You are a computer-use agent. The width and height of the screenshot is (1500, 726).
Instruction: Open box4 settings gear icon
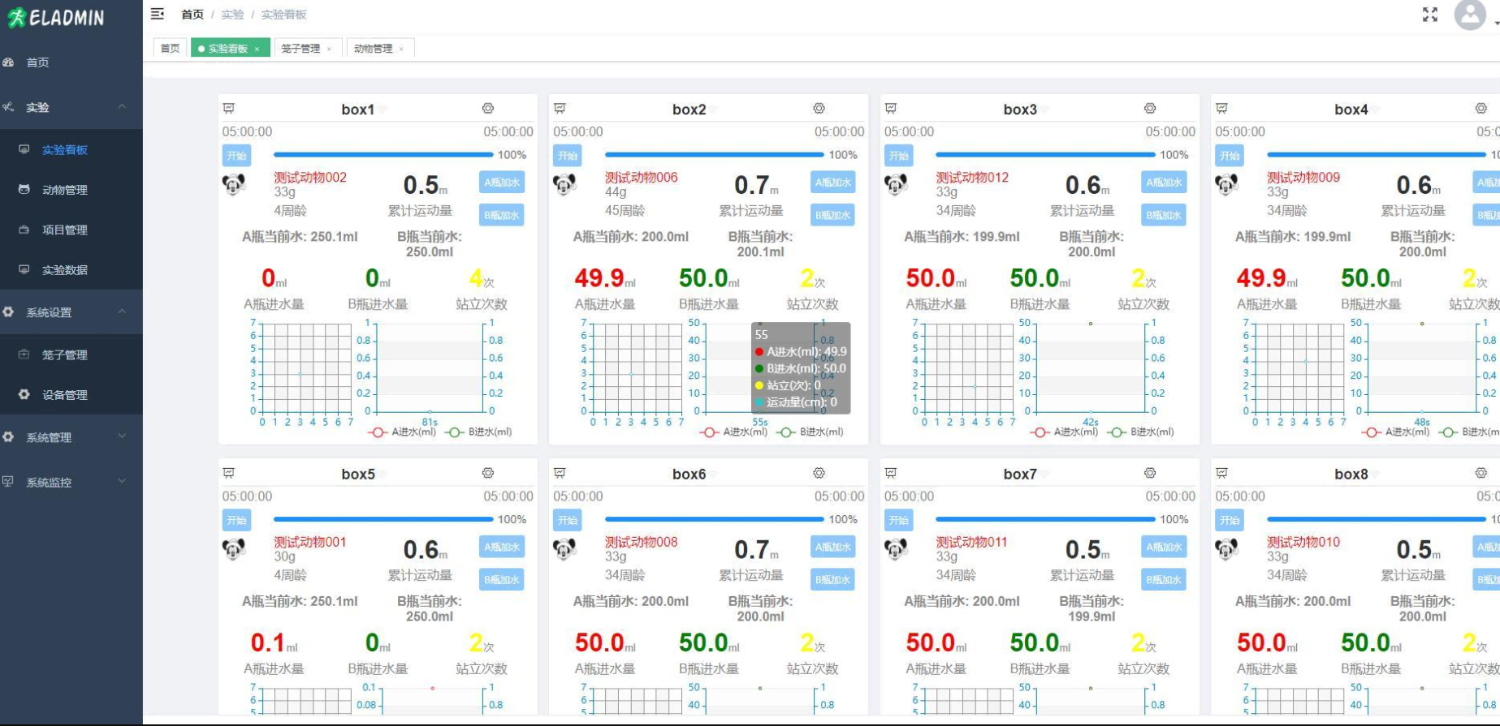[1481, 108]
